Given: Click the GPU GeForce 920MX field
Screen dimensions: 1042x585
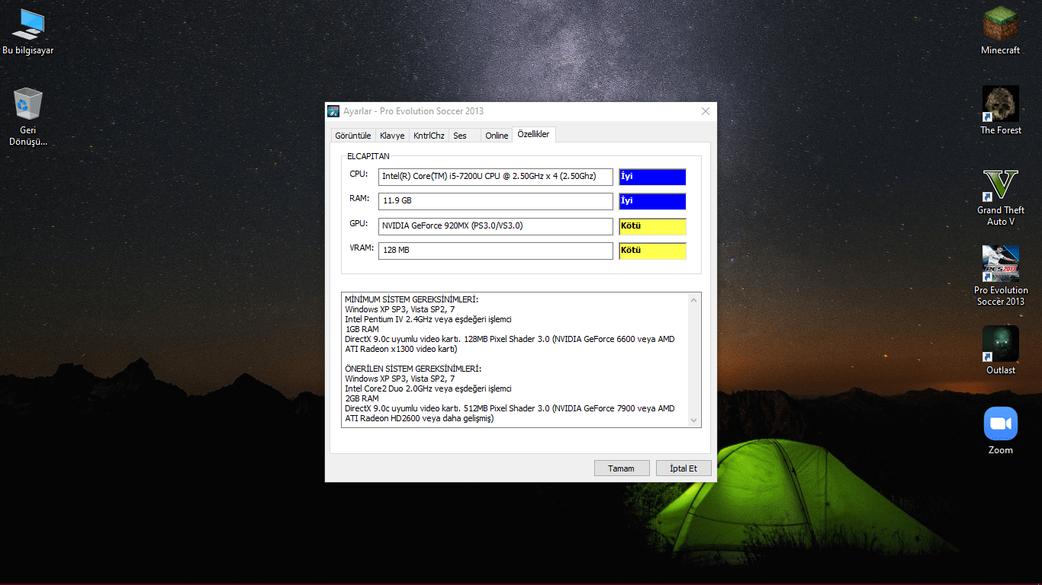Looking at the screenshot, I should click(496, 226).
